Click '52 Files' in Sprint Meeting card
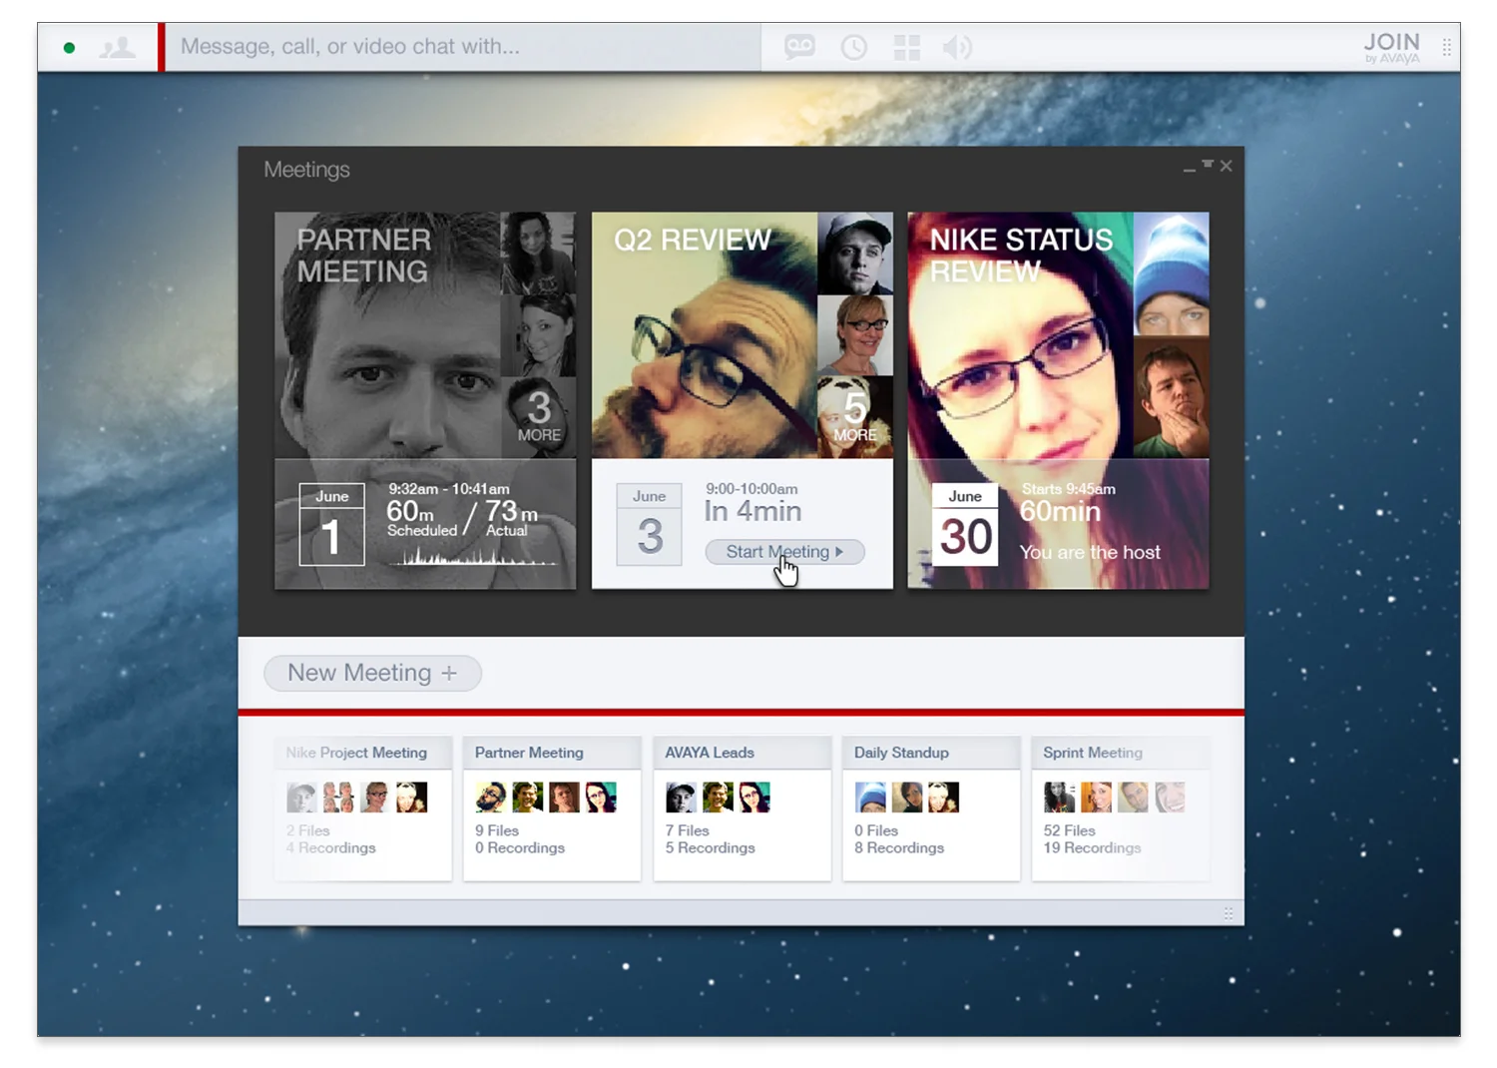 click(1069, 830)
